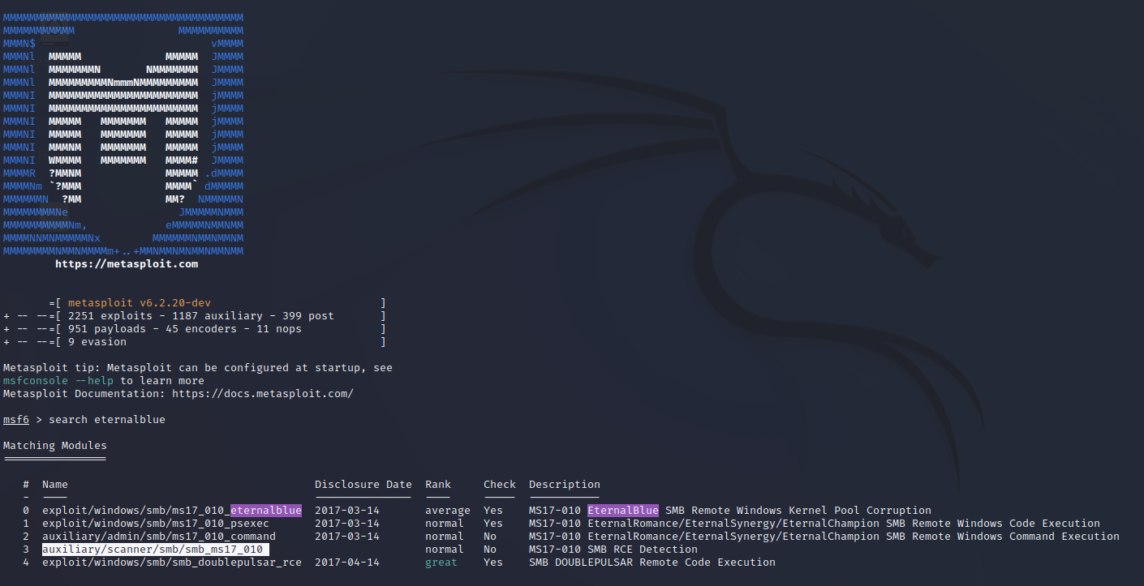The image size is (1144, 586).
Task: Click row number 0 in results
Action: tap(26, 510)
